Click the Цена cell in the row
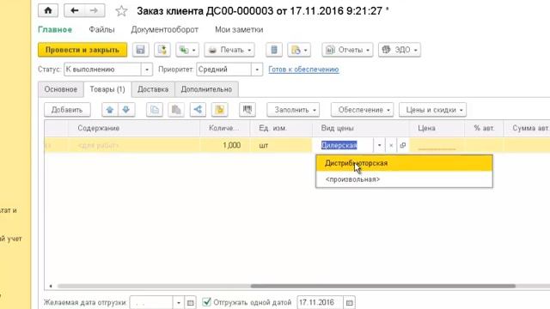 point(437,145)
